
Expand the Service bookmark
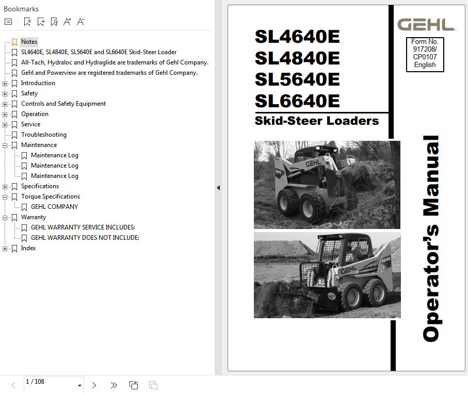coord(5,125)
